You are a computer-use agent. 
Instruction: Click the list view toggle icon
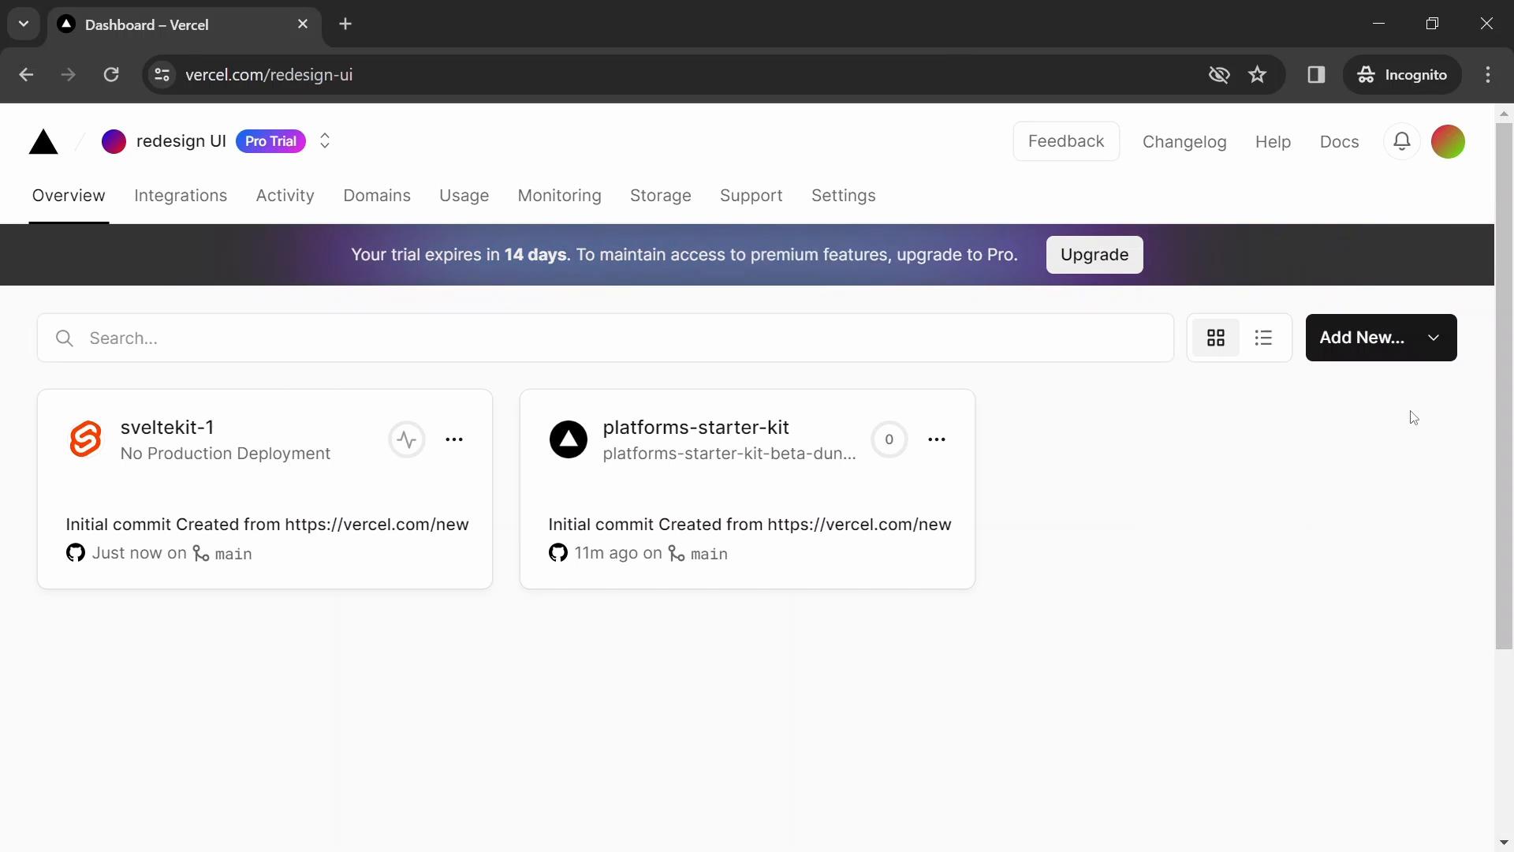coord(1262,337)
